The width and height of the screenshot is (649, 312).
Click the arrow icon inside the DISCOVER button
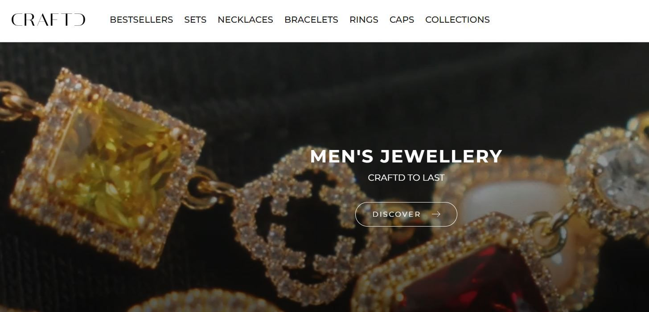point(436,214)
